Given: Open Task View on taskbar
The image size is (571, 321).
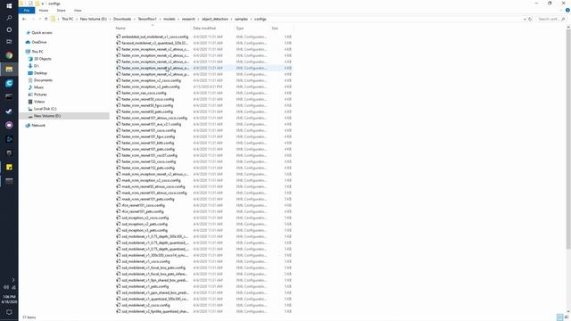Looking at the screenshot, I should click(x=9, y=42).
